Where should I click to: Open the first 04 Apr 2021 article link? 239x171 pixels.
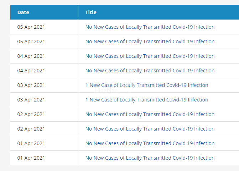[x=150, y=56]
